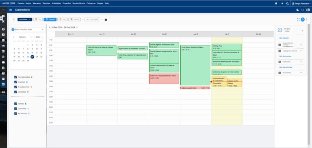The height and width of the screenshot is (148, 312).
Task: Open the Mercadeo menu
Action: 37,3
